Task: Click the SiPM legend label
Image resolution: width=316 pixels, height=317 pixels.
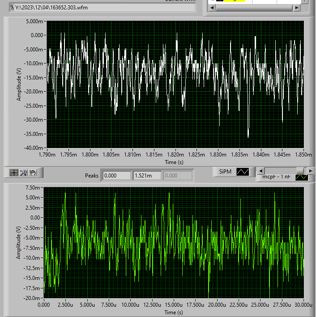Action: pyautogui.click(x=224, y=172)
